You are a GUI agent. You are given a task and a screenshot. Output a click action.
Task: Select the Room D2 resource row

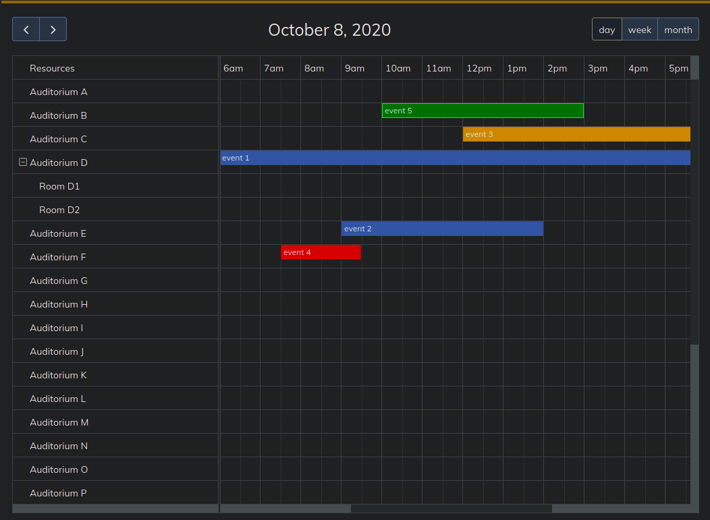point(59,210)
